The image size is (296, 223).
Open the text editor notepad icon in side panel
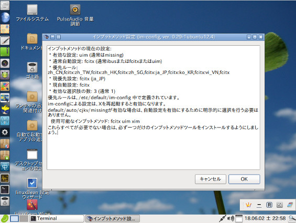pyautogui.click(x=5, y=40)
